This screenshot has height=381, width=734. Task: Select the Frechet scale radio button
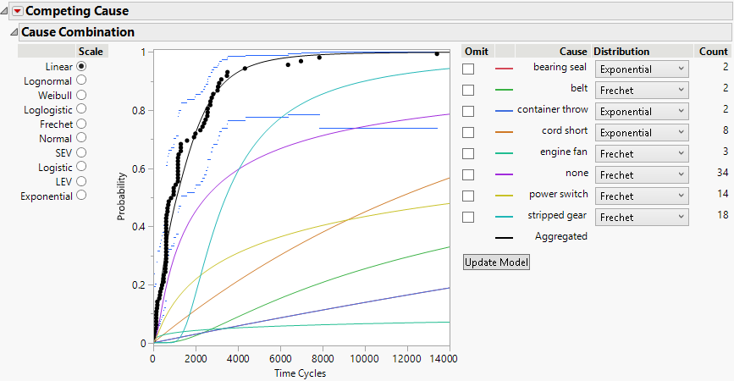[82, 124]
